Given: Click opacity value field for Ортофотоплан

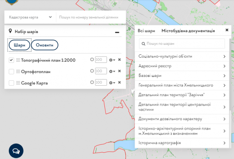Looking at the screenshot, I should click(x=101, y=71).
